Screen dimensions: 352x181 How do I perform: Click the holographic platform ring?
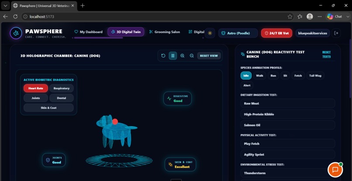click(119, 160)
